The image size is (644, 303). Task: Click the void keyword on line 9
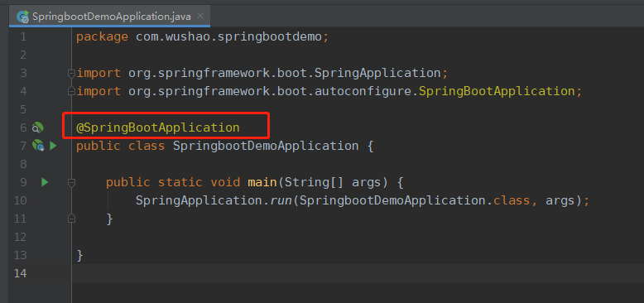[x=225, y=182]
